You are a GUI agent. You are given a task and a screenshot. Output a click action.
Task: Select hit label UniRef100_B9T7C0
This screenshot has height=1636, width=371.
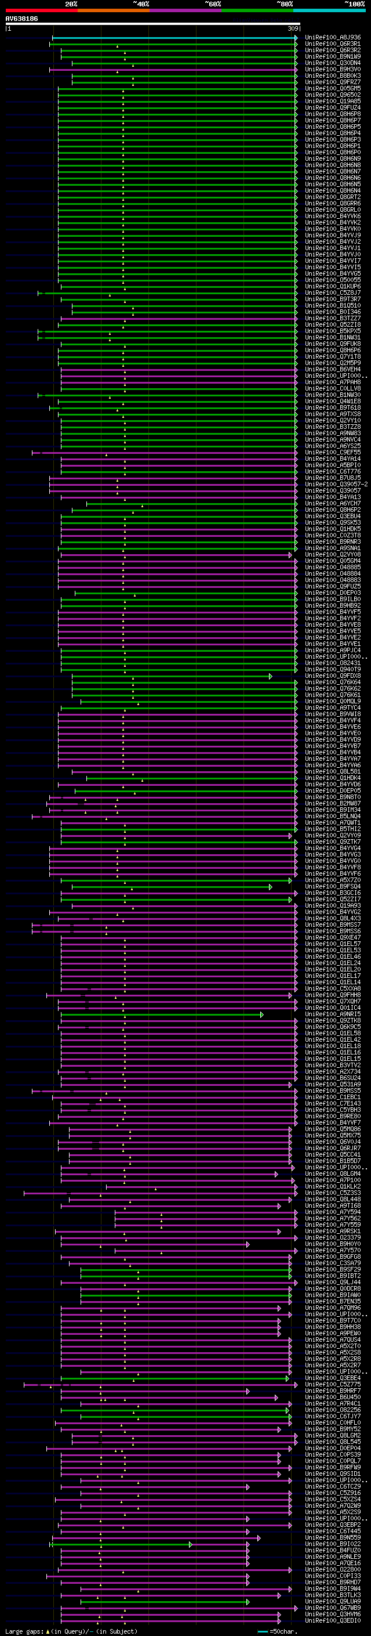coord(332,1320)
